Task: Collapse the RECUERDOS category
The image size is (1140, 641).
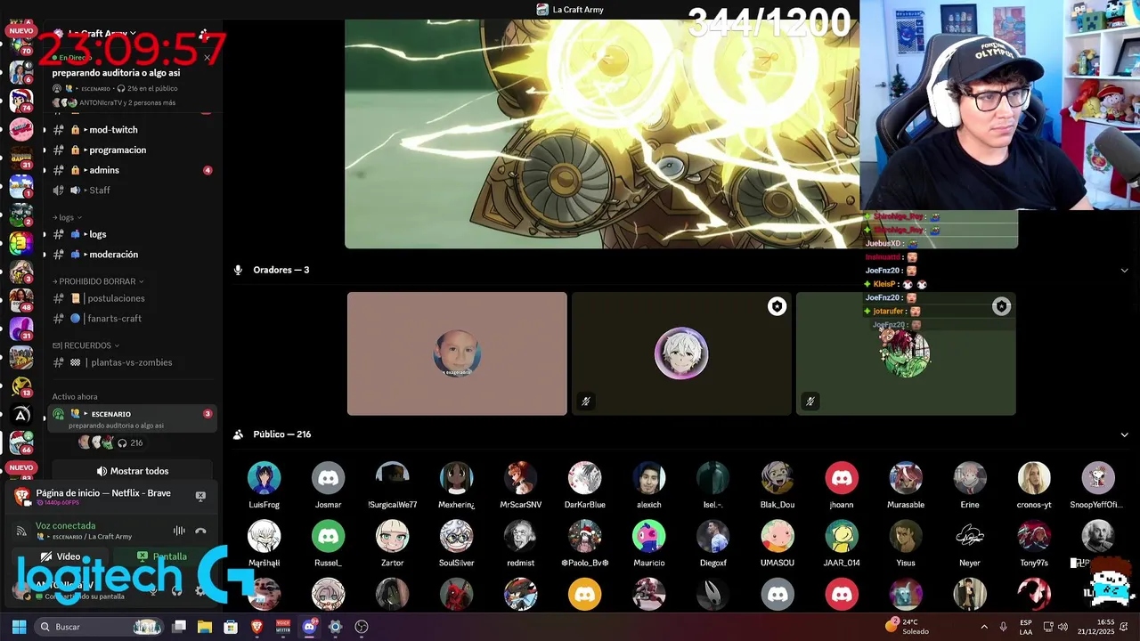Action: pyautogui.click(x=86, y=345)
